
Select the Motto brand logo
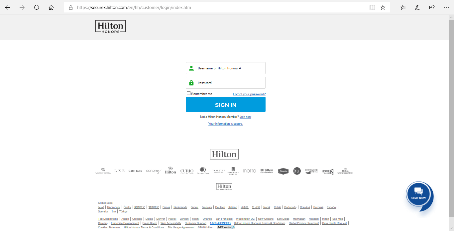tap(249, 171)
